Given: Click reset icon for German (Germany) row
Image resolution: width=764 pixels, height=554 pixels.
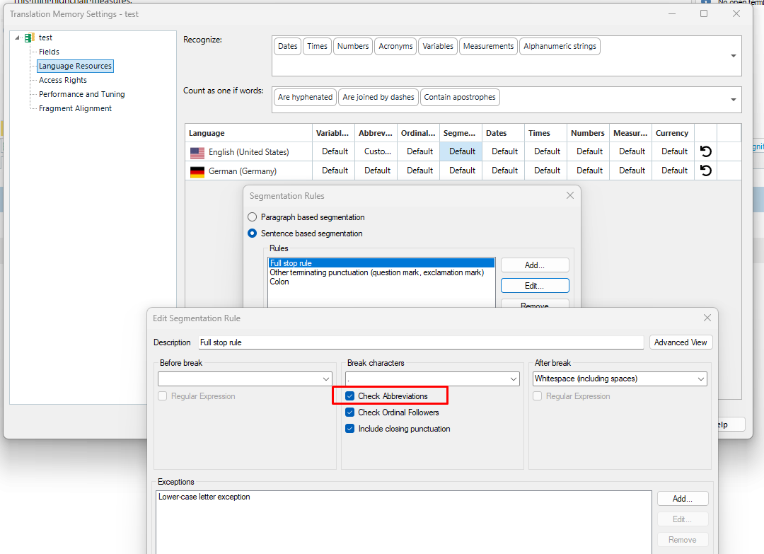Looking at the screenshot, I should coord(705,171).
